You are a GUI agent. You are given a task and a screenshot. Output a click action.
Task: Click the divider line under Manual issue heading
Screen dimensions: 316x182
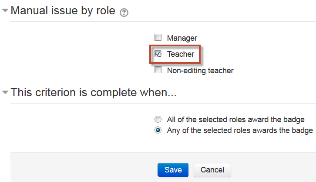click(x=163, y=21)
